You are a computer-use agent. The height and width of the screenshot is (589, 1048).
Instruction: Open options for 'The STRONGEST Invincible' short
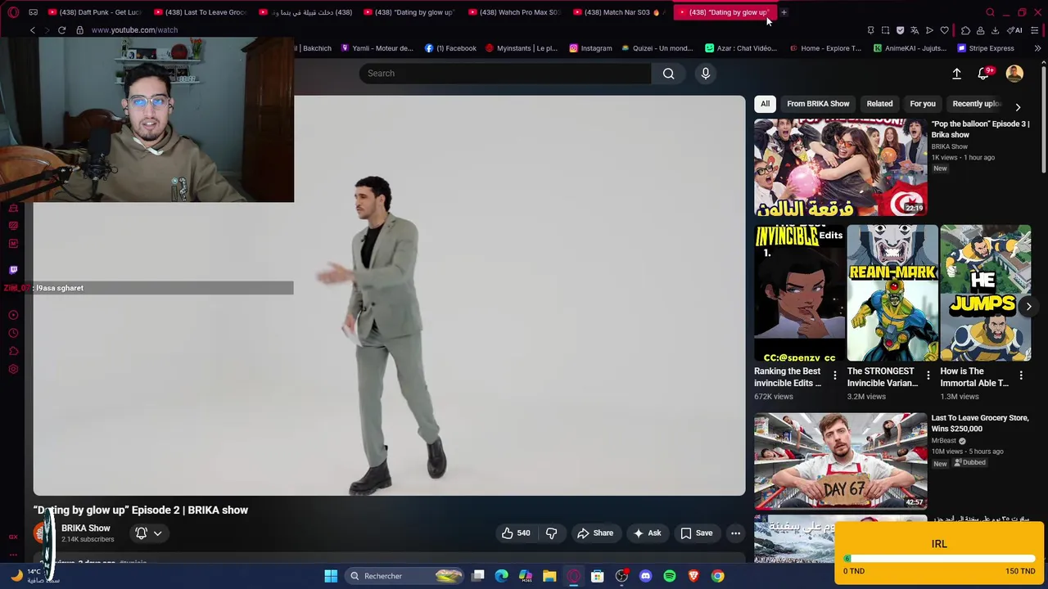pos(928,375)
